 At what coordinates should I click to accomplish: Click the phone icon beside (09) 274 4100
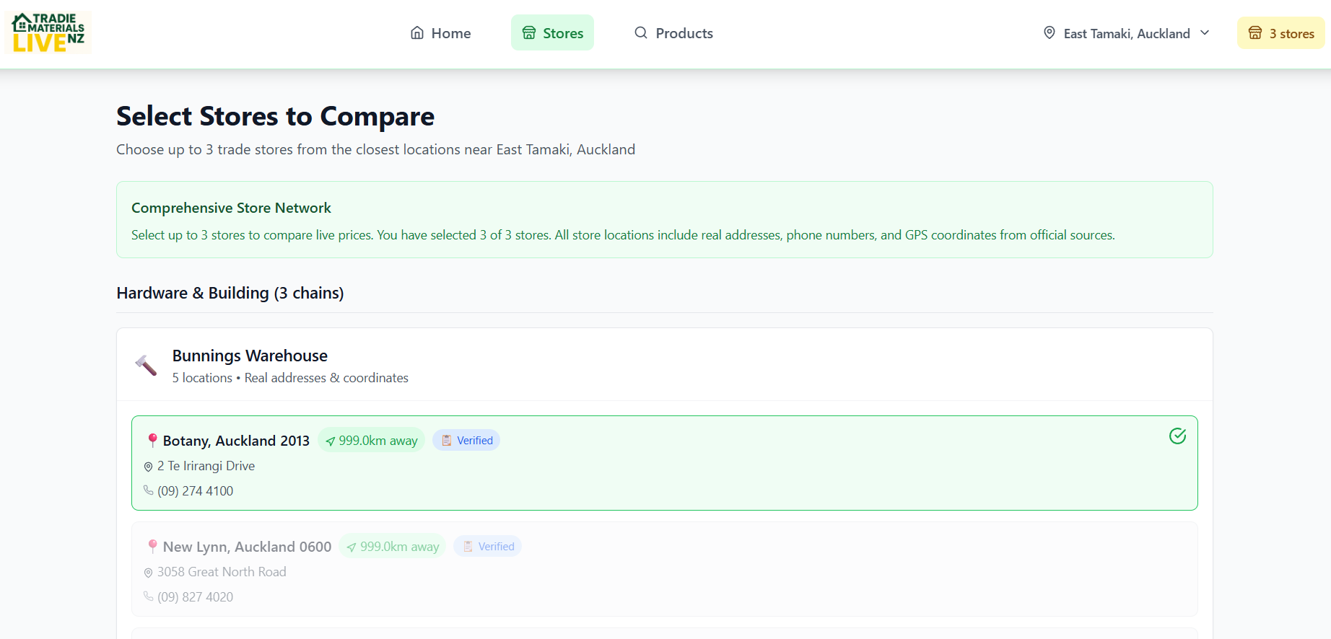click(148, 490)
